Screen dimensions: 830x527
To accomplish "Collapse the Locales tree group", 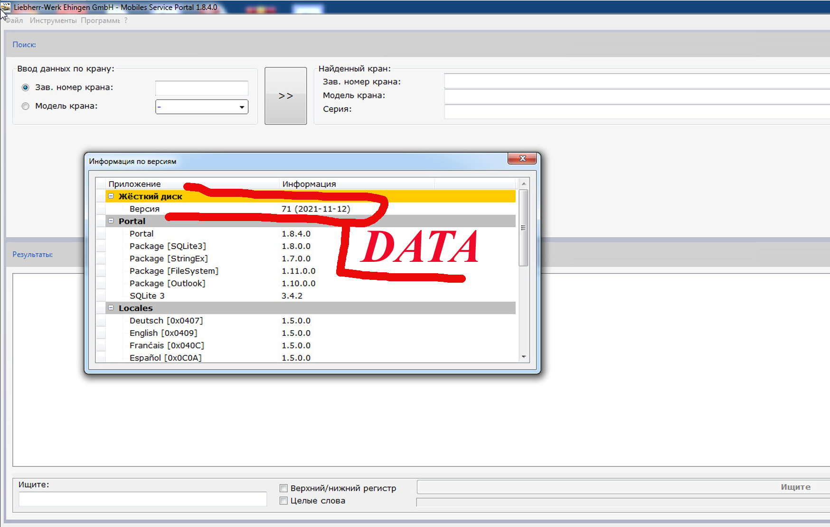I will (111, 307).
